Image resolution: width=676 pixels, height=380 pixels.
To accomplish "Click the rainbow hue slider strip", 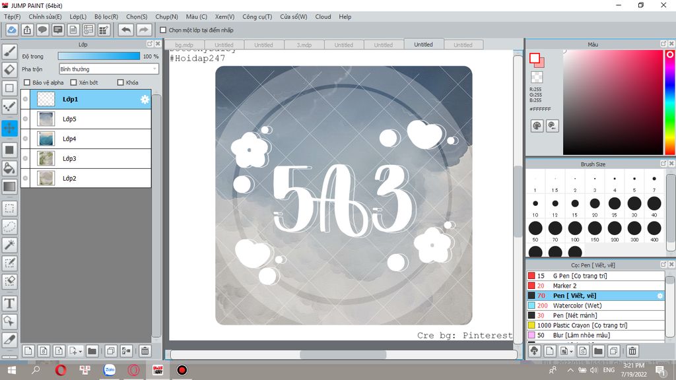I will pyautogui.click(x=670, y=102).
